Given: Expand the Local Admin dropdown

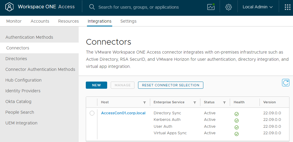Looking at the screenshot, I should tap(258, 7).
